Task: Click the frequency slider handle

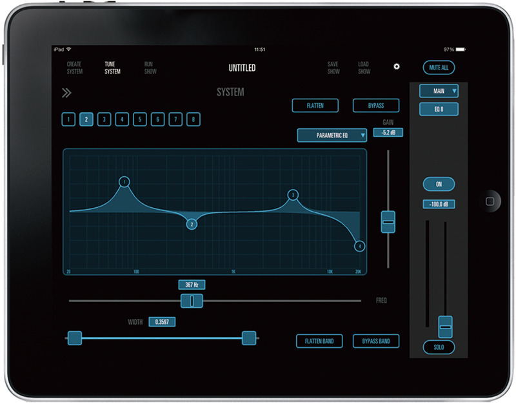Action: (192, 301)
